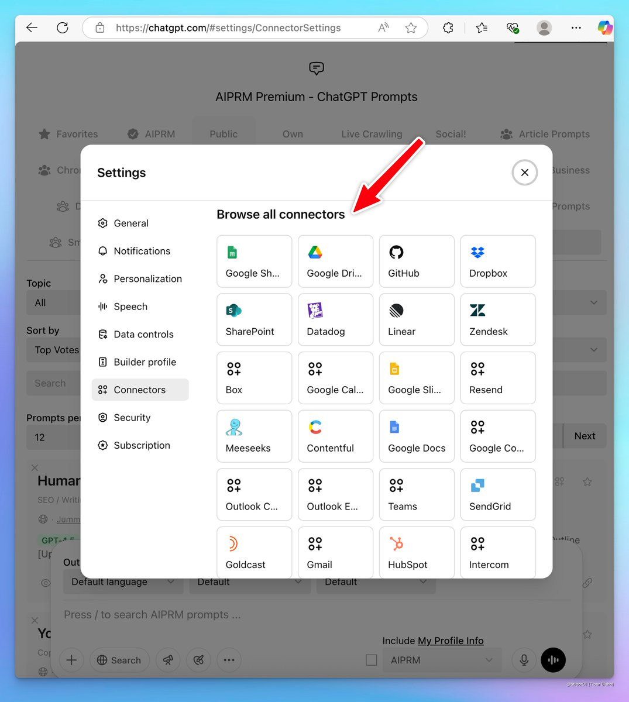Enable the Search tool button

pyautogui.click(x=119, y=660)
